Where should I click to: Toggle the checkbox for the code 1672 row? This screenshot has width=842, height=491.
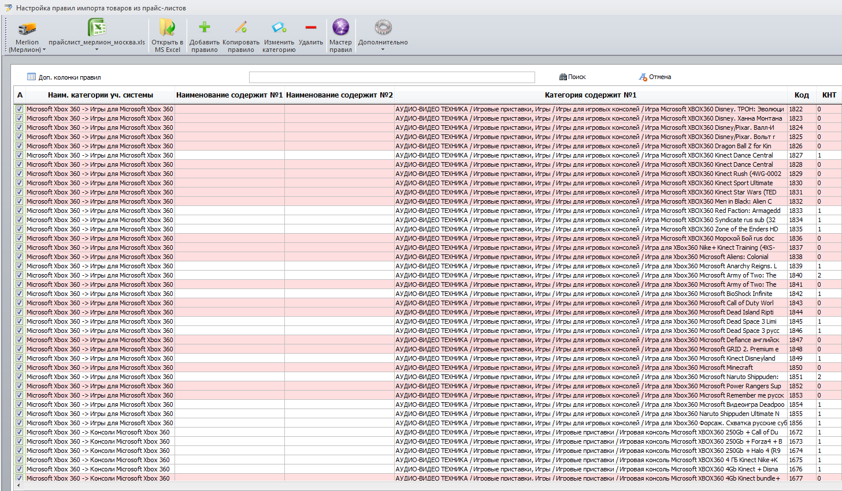19,432
